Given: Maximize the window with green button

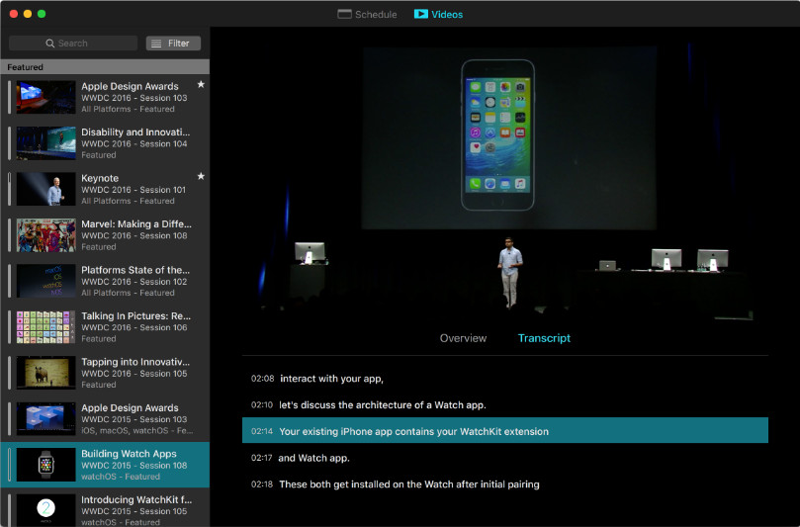Looking at the screenshot, I should point(42,14).
